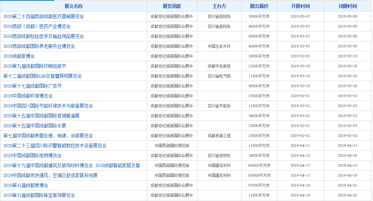Select closing date 2019-04-22
This screenshot has width=373, height=201.
click(348, 195)
